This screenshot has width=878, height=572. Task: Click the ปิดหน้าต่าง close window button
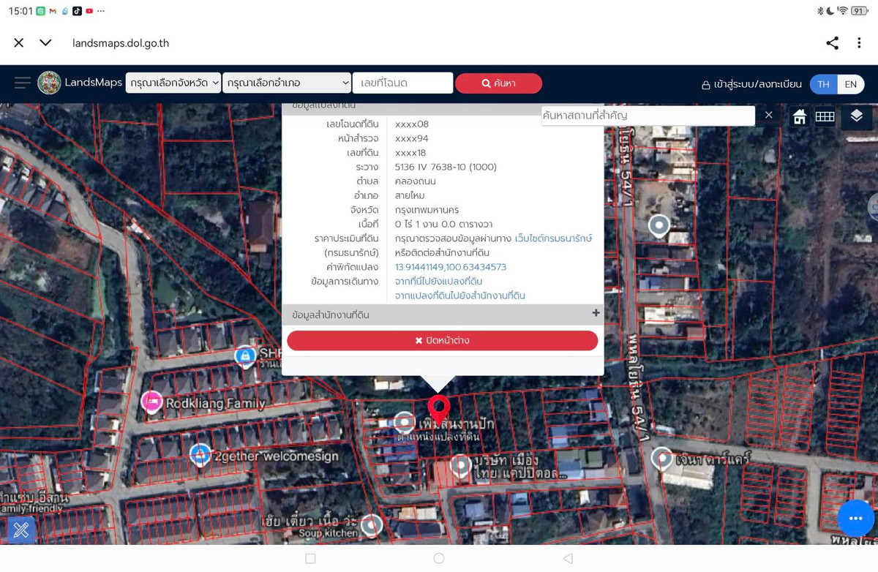pyautogui.click(x=442, y=340)
